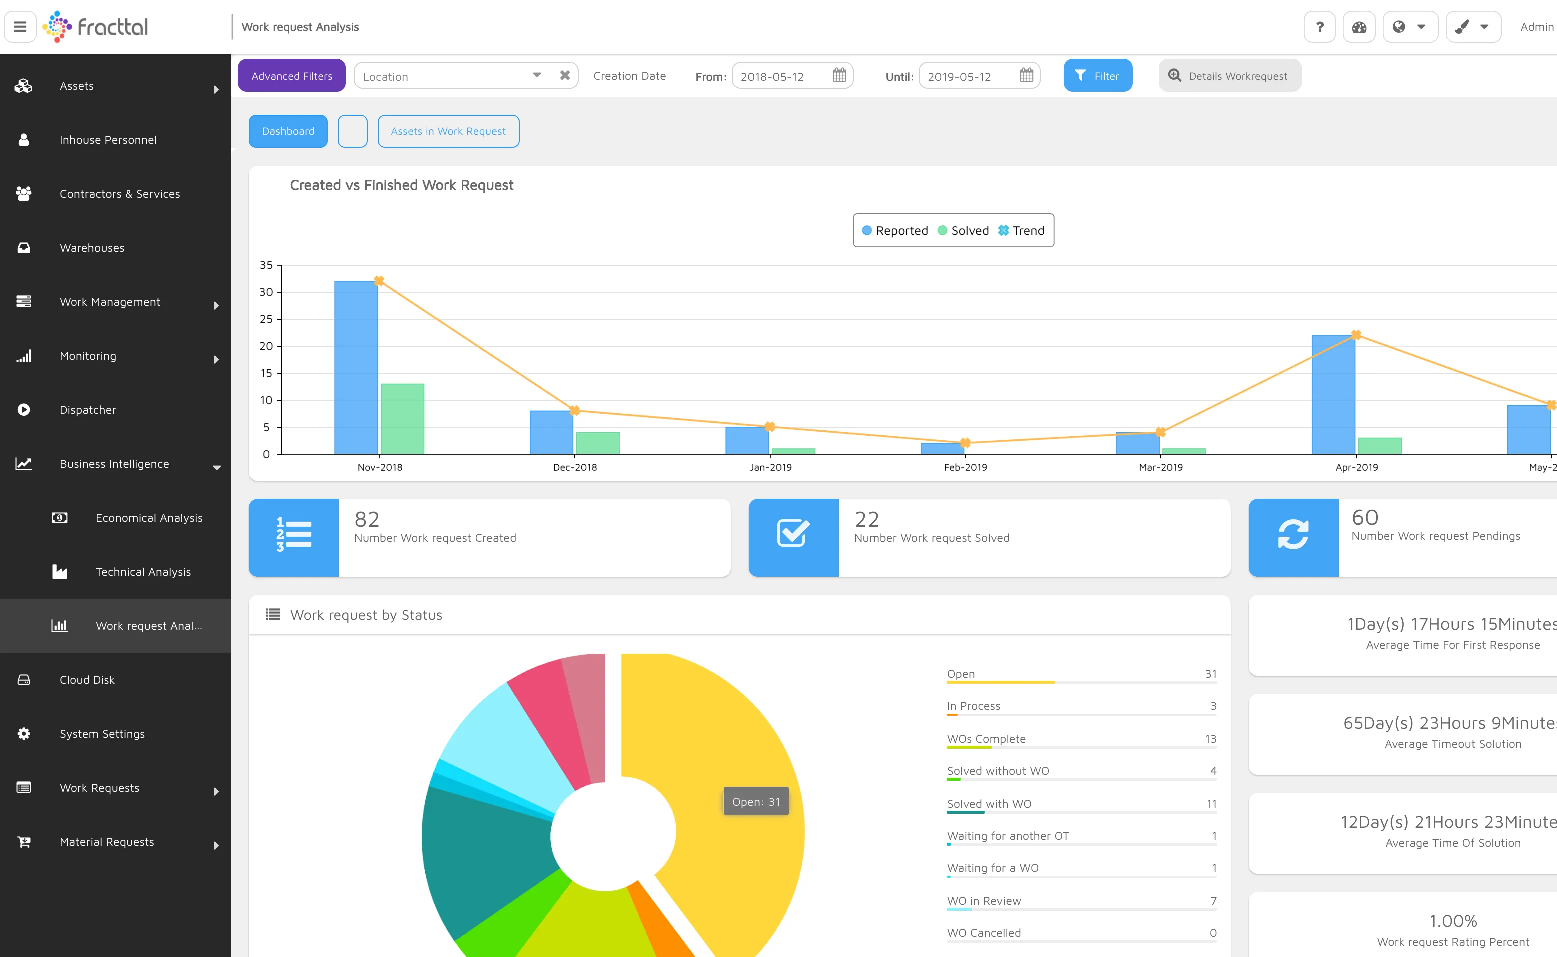Toggle Trend line in chart legend

[x=1021, y=231]
